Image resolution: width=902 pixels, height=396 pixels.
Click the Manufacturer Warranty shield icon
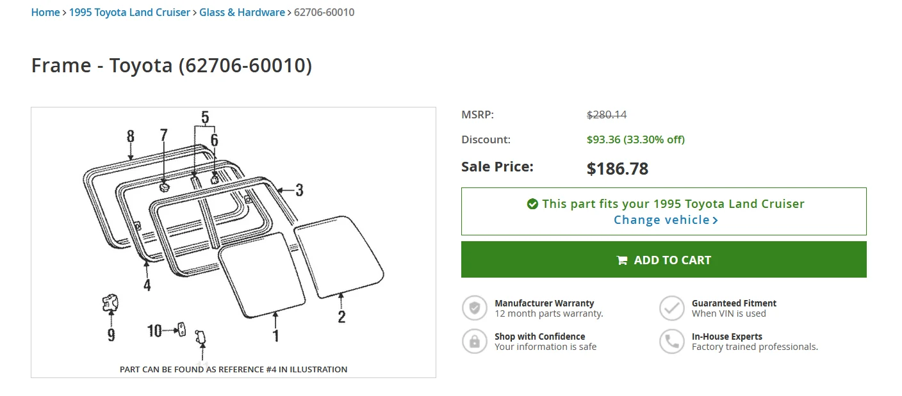tap(475, 308)
